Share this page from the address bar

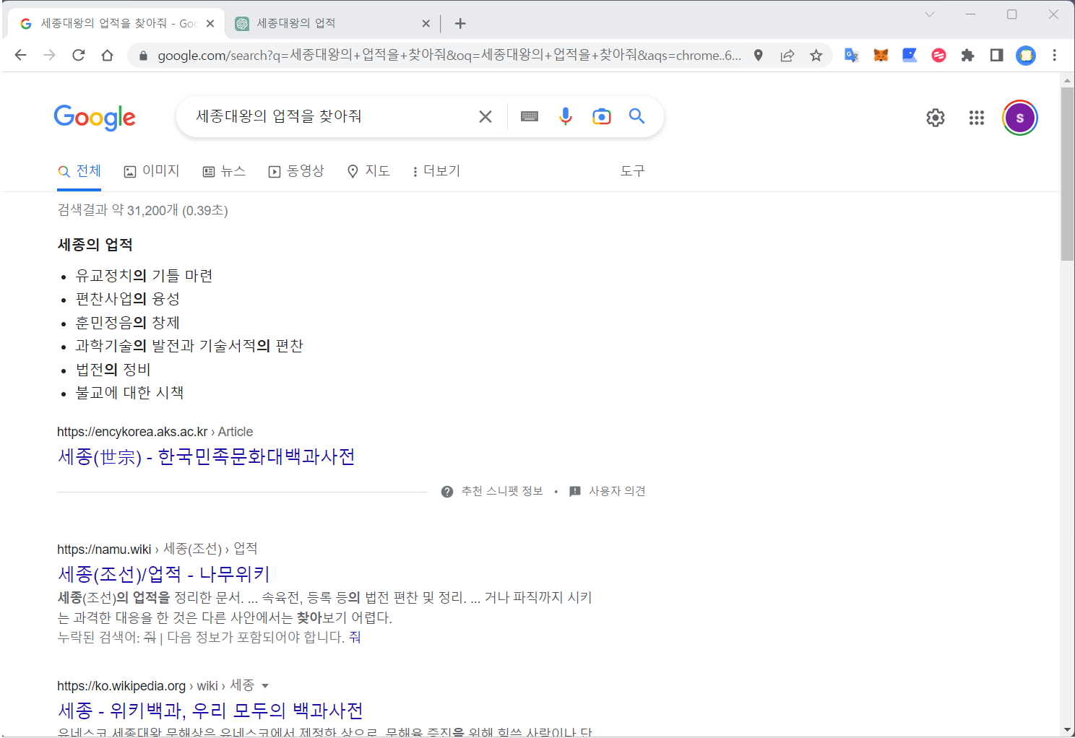[787, 55]
